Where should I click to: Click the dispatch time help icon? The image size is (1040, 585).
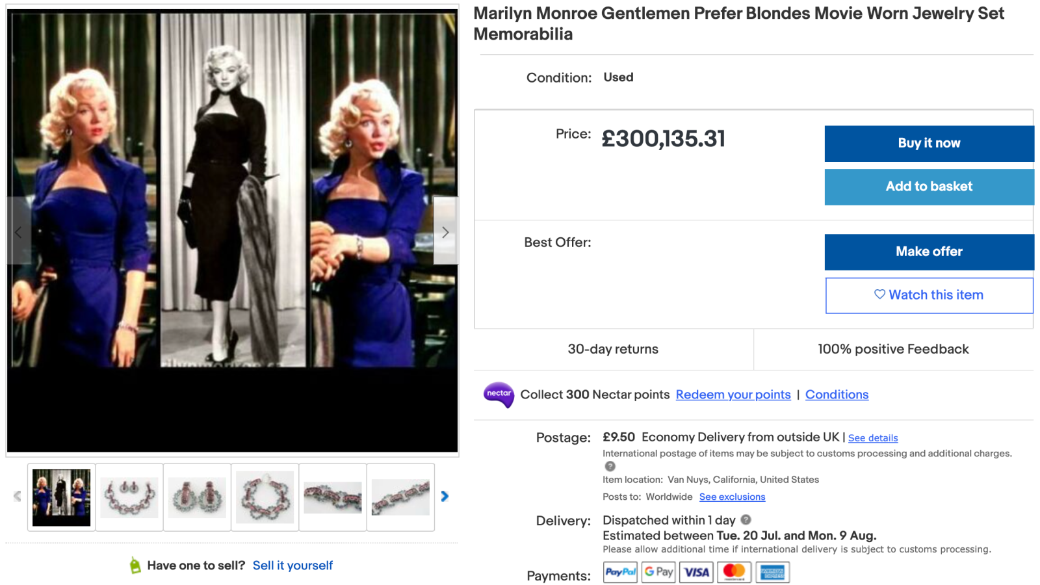746,520
